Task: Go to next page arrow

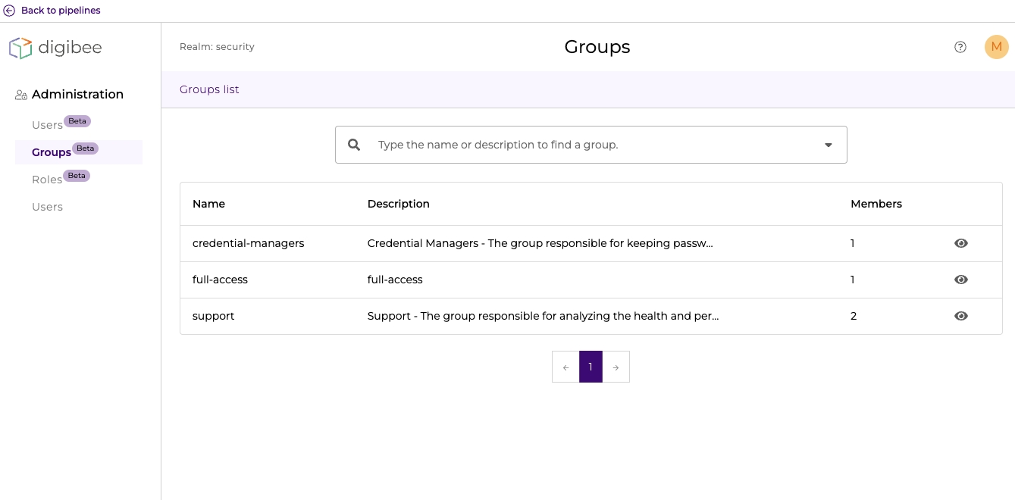Action: (616, 367)
